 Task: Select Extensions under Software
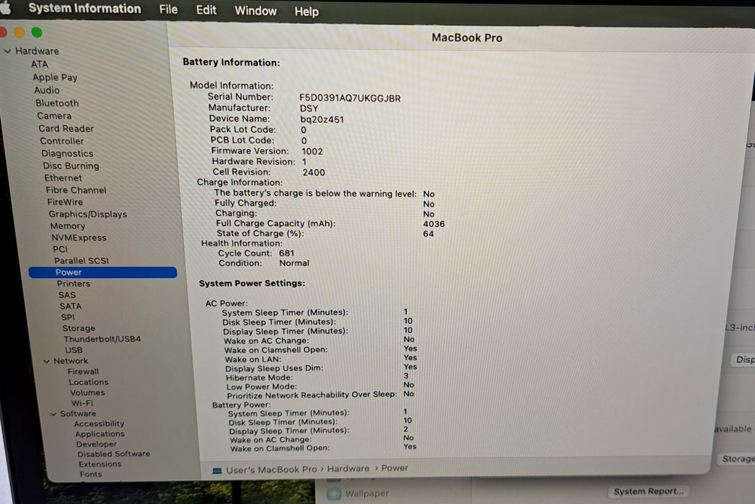click(100, 464)
